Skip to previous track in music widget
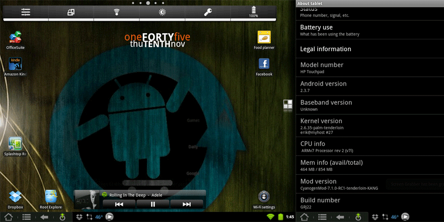The width and height of the screenshot is (444, 222). coord(119,204)
